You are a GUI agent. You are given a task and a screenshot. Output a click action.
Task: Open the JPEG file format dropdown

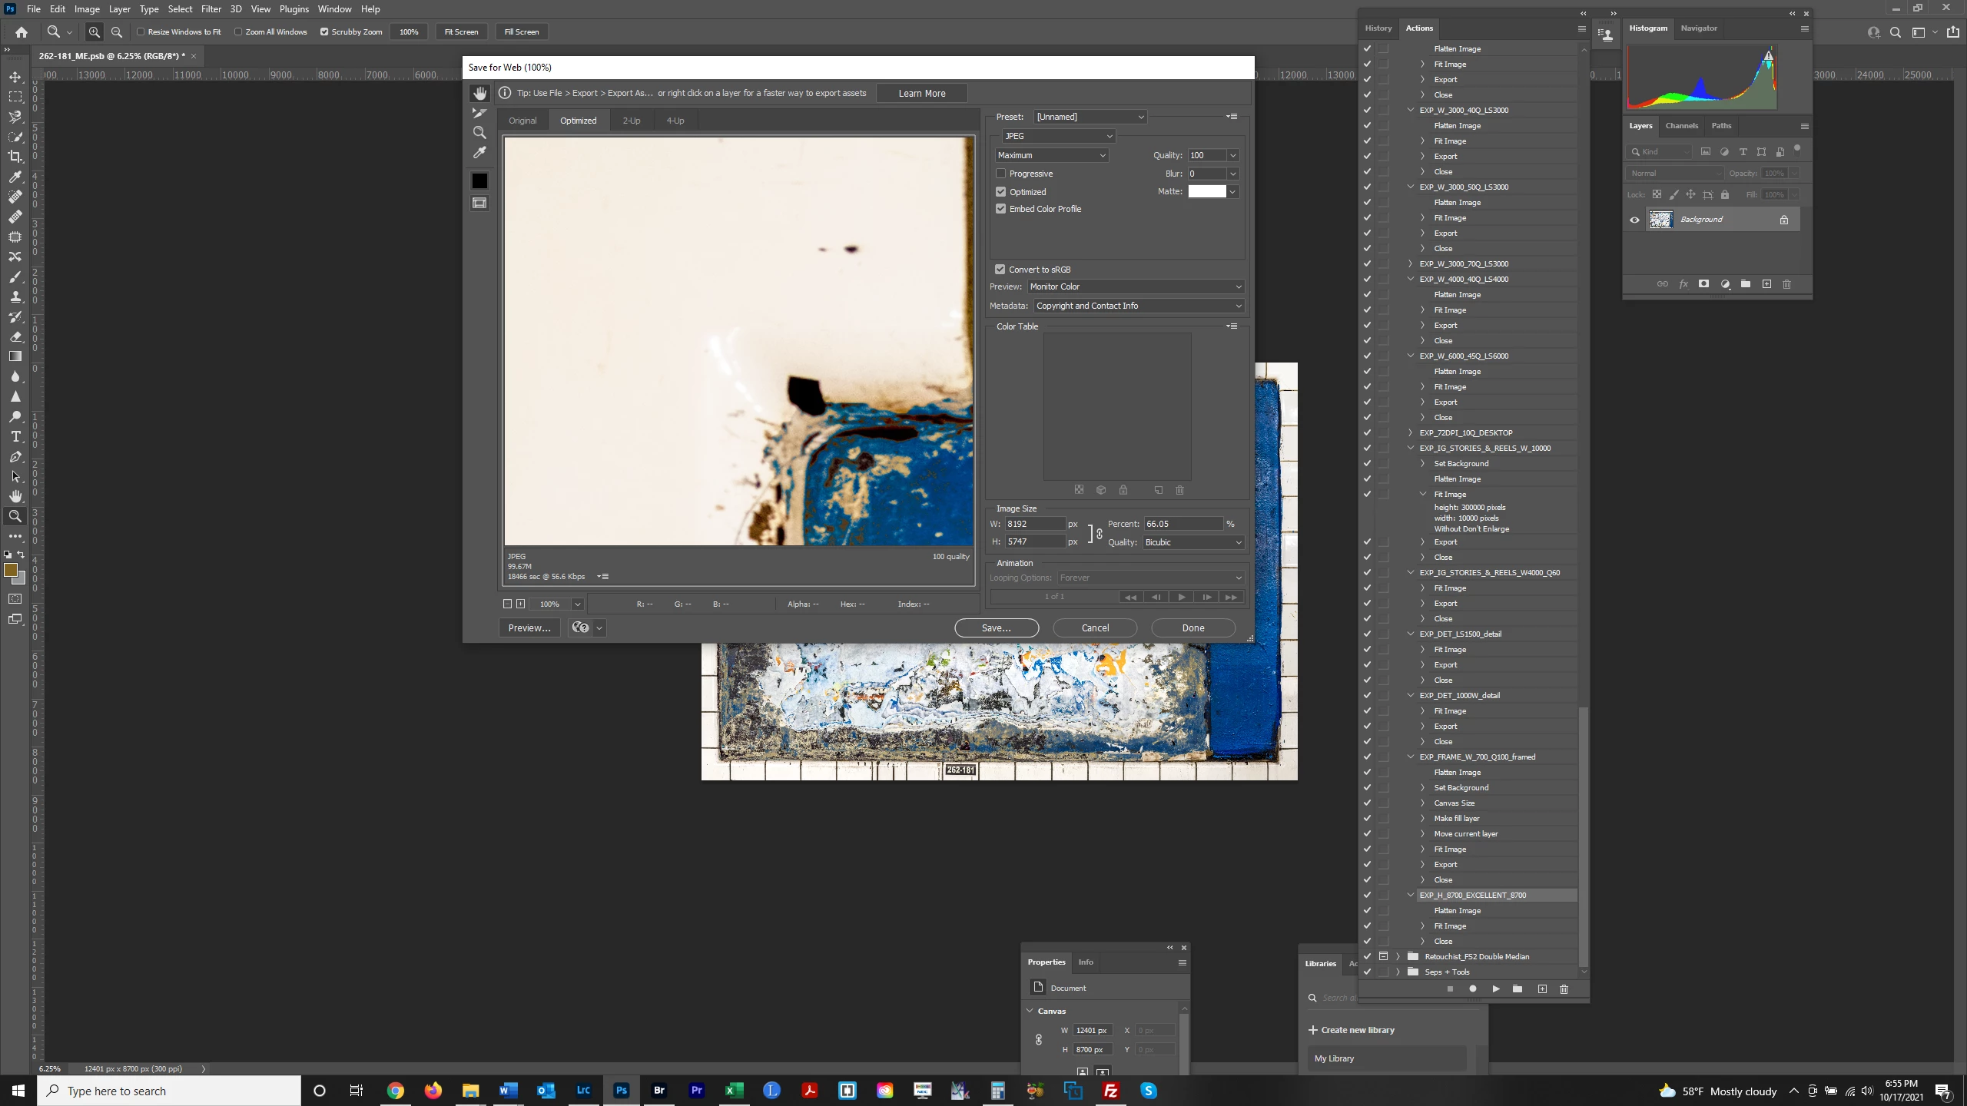click(1058, 136)
